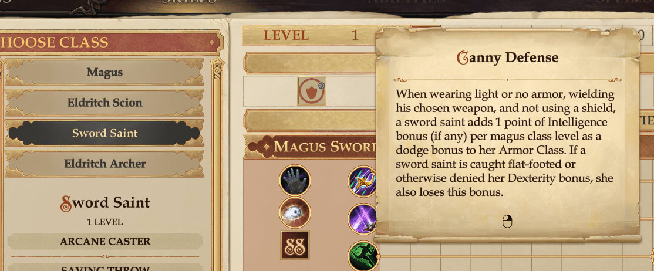Select the golden crossbow ability icon
Image resolution: width=654 pixels, height=271 pixels.
point(362,181)
